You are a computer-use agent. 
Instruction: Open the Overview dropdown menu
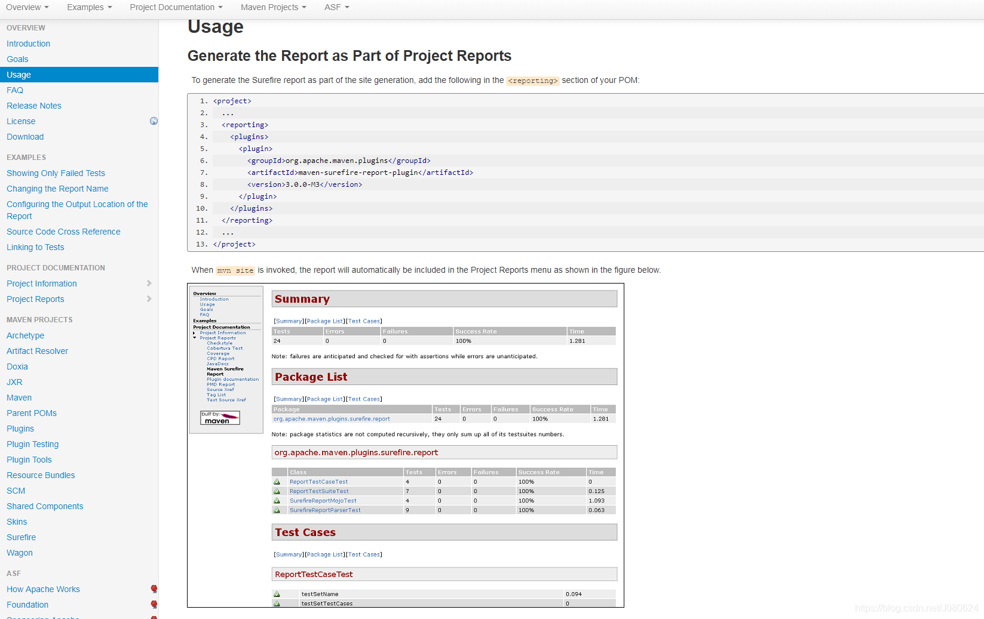pyautogui.click(x=27, y=7)
